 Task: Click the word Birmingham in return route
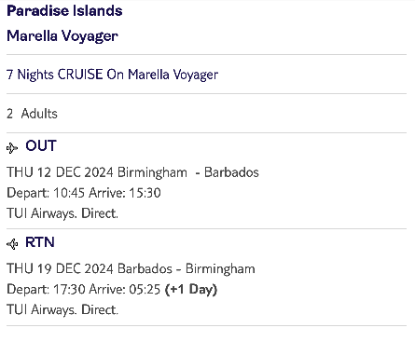[x=220, y=269]
